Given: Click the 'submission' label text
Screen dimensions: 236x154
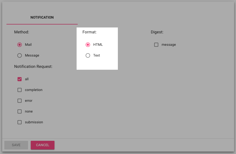Looking at the screenshot, I should tap(34, 122).
